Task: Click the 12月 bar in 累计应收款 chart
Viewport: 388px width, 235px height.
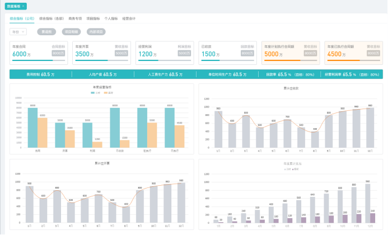Action: tap(370, 128)
